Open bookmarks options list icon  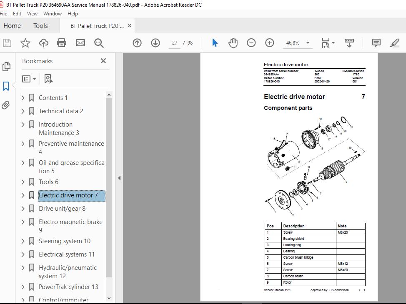pyautogui.click(x=29, y=79)
